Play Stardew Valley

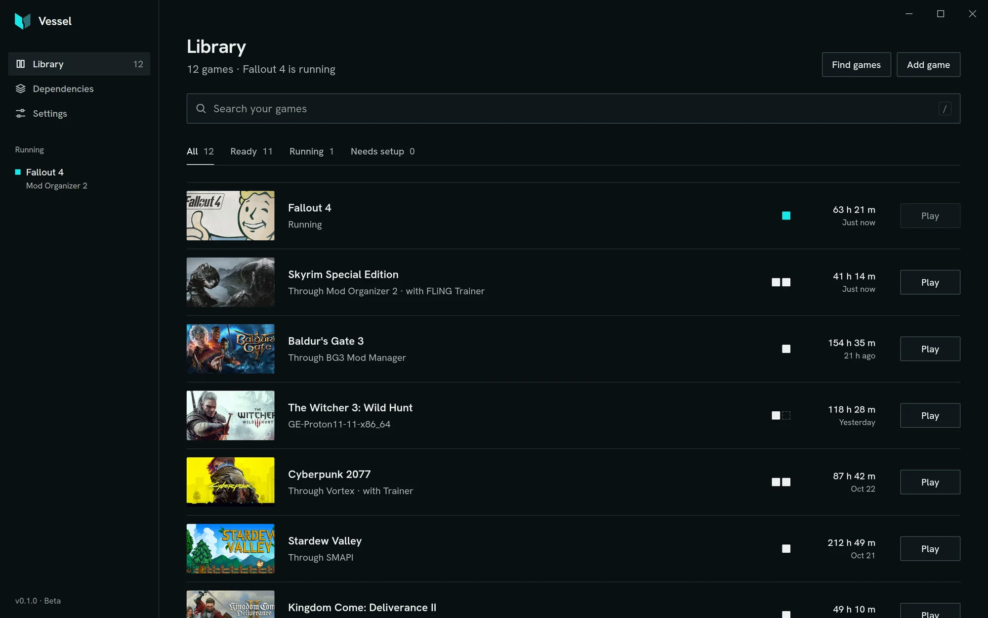pos(930,549)
